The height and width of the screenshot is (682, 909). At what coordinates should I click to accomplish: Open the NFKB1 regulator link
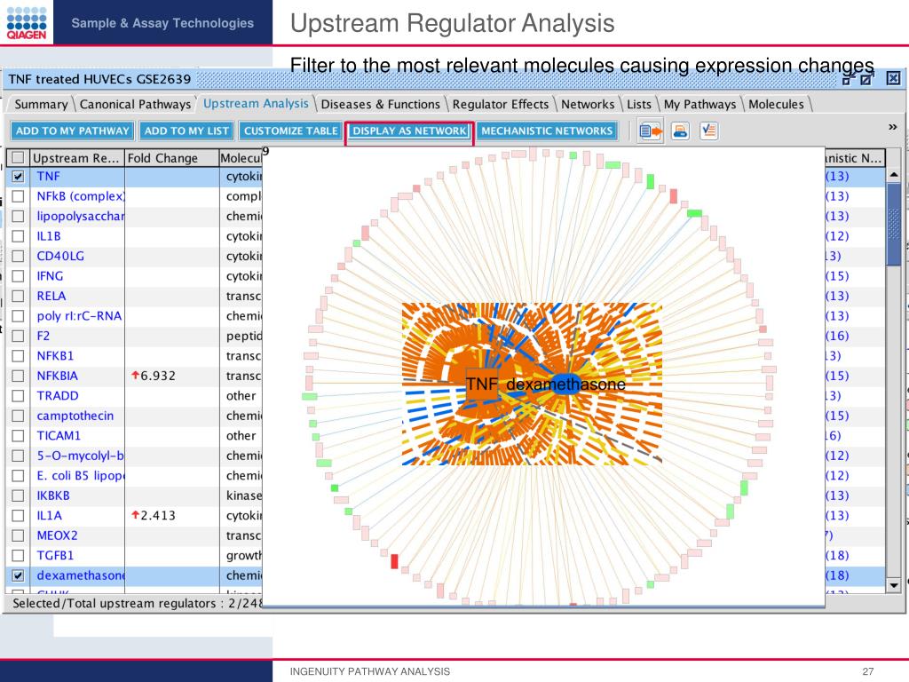55,356
